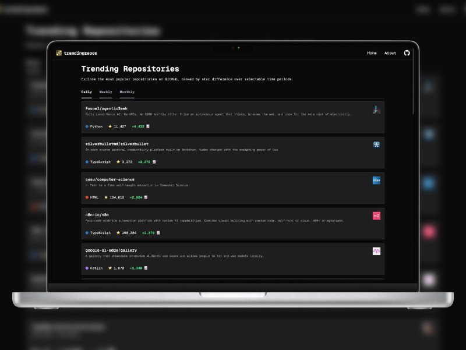Select the TypeScript dot on silverbullet card
This screenshot has width=466, height=350.
click(x=86, y=161)
